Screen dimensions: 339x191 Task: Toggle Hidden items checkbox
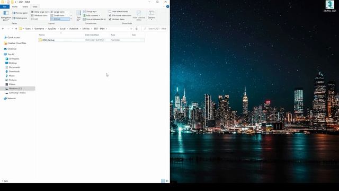117,19
